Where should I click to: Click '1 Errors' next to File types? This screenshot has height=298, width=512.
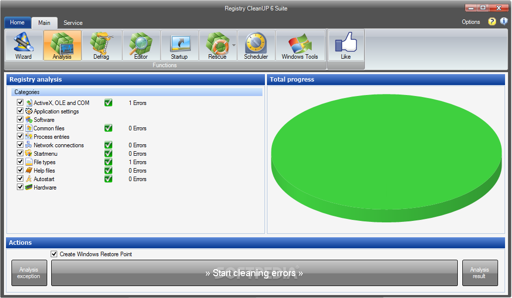(x=138, y=162)
